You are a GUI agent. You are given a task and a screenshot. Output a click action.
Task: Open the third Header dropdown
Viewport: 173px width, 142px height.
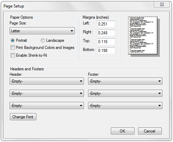(x=47, y=106)
